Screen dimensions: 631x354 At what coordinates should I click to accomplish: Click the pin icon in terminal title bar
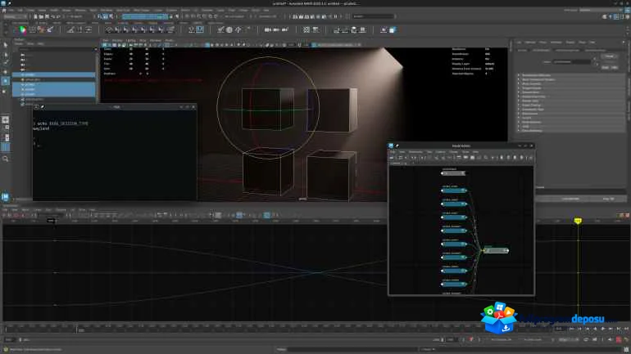tap(43, 107)
